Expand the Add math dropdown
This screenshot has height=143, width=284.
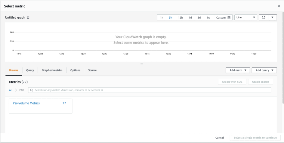pyautogui.click(x=238, y=70)
